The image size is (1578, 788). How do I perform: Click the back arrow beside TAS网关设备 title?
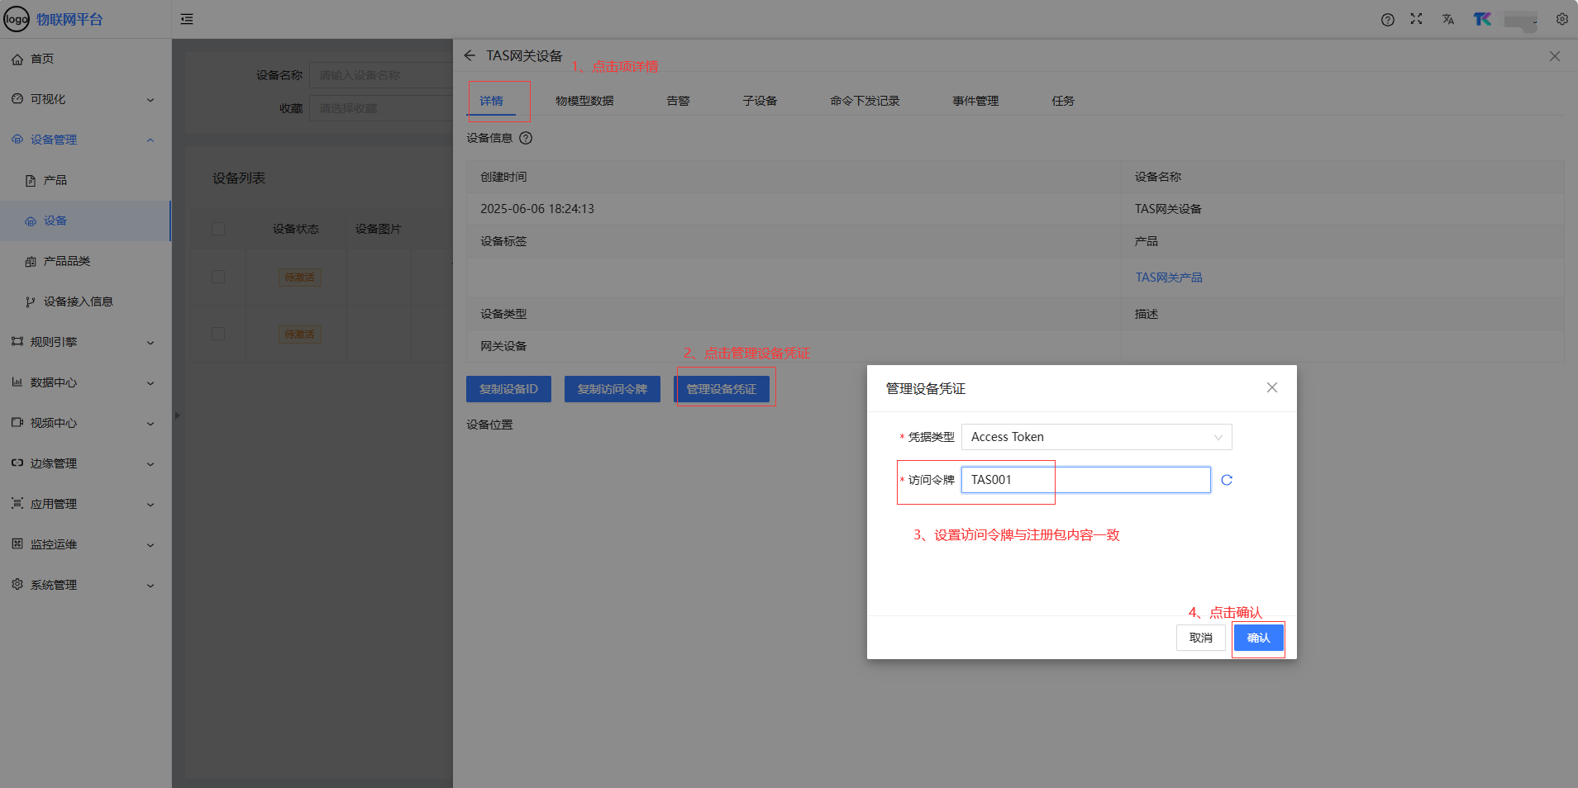click(470, 55)
